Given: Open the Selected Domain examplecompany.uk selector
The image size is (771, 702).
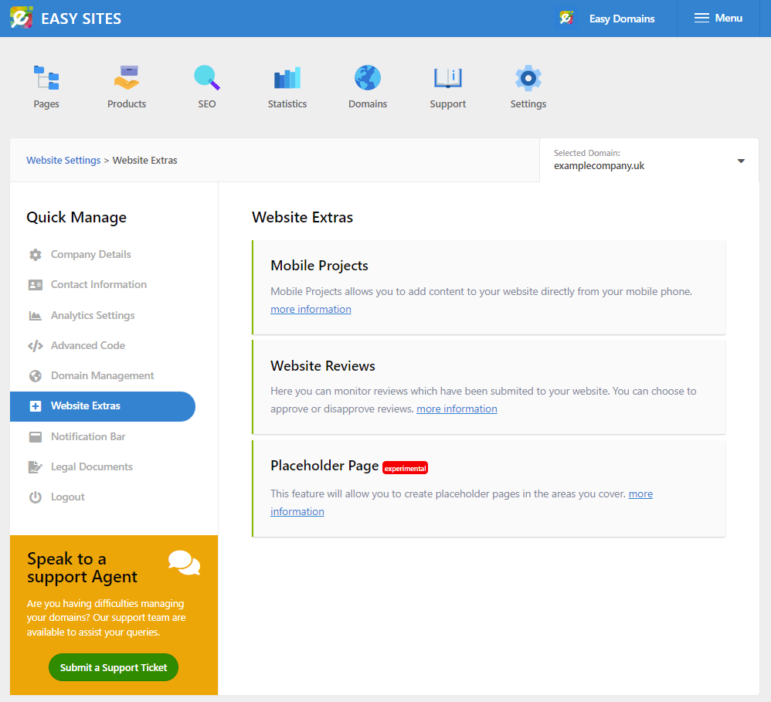Looking at the screenshot, I should (649, 161).
